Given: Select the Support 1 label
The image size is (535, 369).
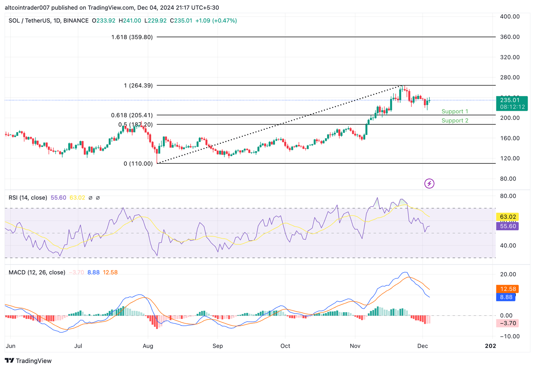Looking at the screenshot, I should (455, 111).
